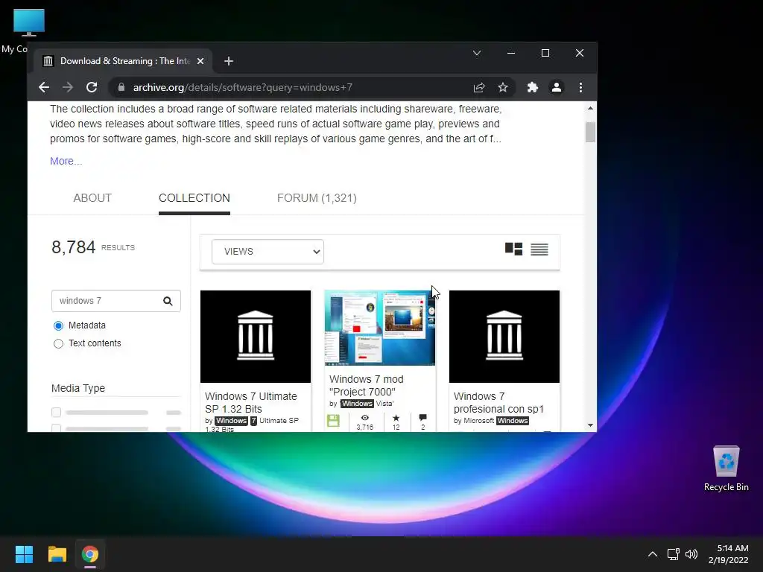Click the Windows 7 profesional item thumbnail

coord(504,337)
